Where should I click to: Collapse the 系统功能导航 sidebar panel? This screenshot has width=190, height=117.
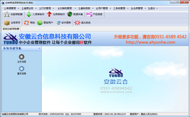[40, 48]
